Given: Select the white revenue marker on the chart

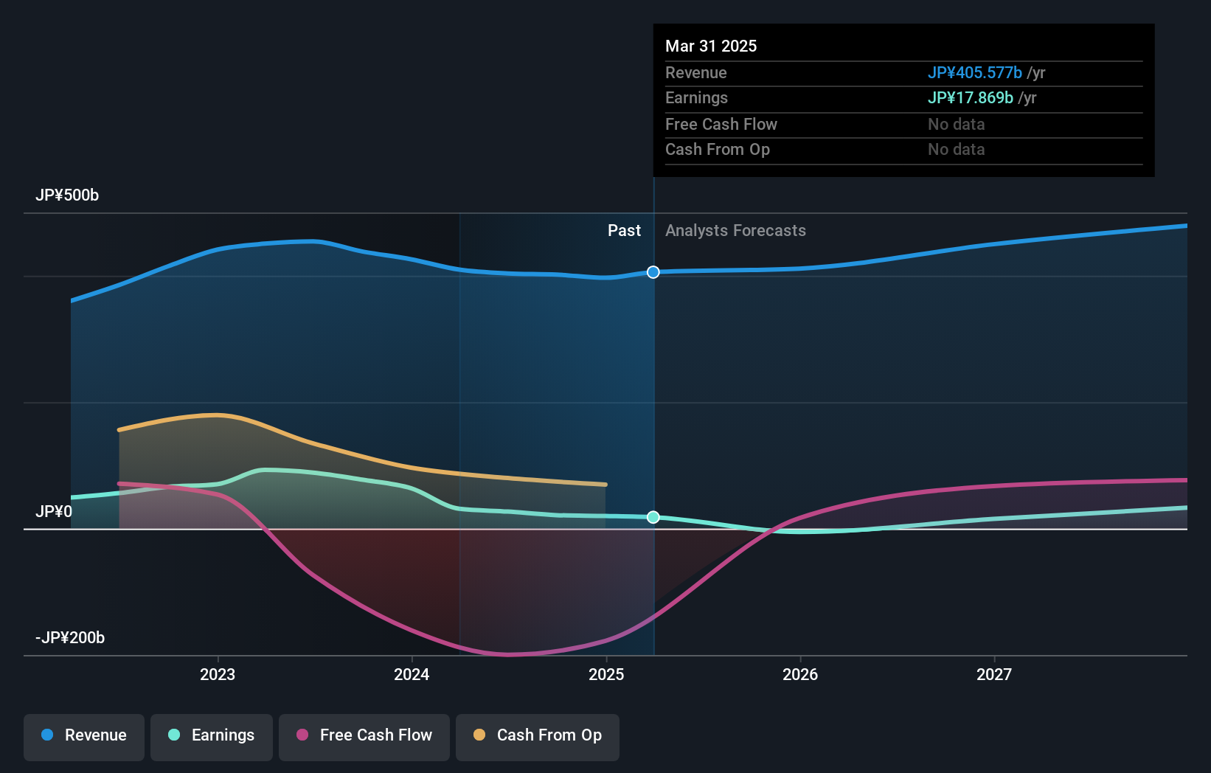Looking at the screenshot, I should point(653,272).
